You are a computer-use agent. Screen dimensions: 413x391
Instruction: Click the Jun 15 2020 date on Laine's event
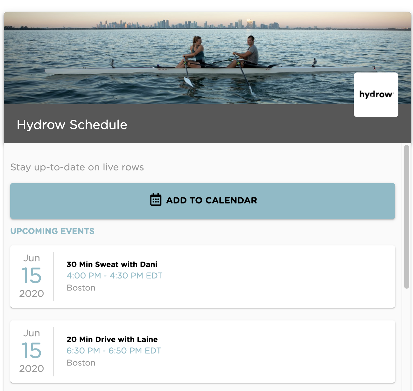point(31,351)
